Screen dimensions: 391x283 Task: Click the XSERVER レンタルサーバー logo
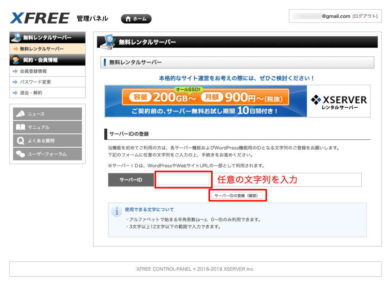pyautogui.click(x=339, y=101)
